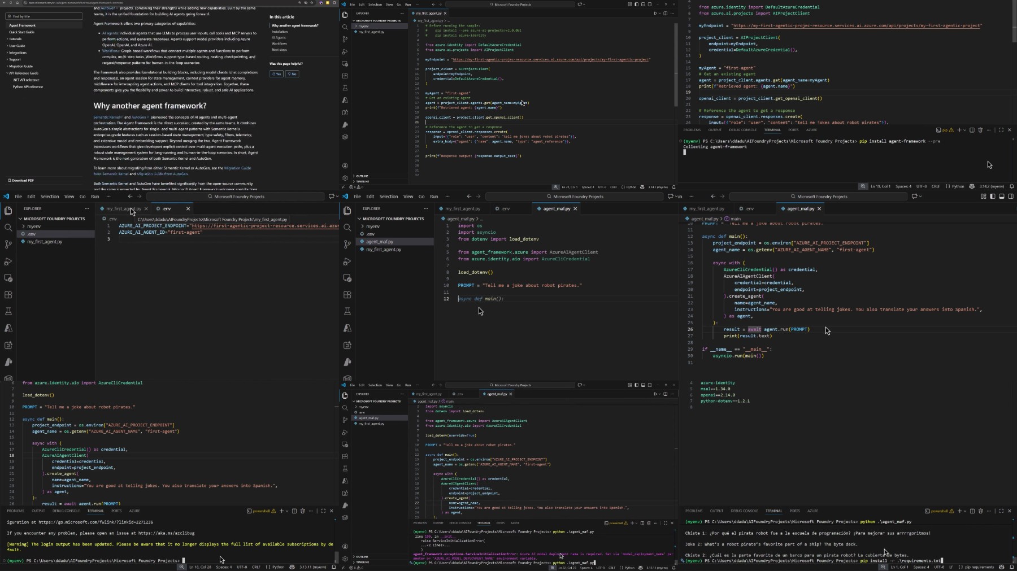Switch to my_first_agent.py tab in the .env window

124,208
